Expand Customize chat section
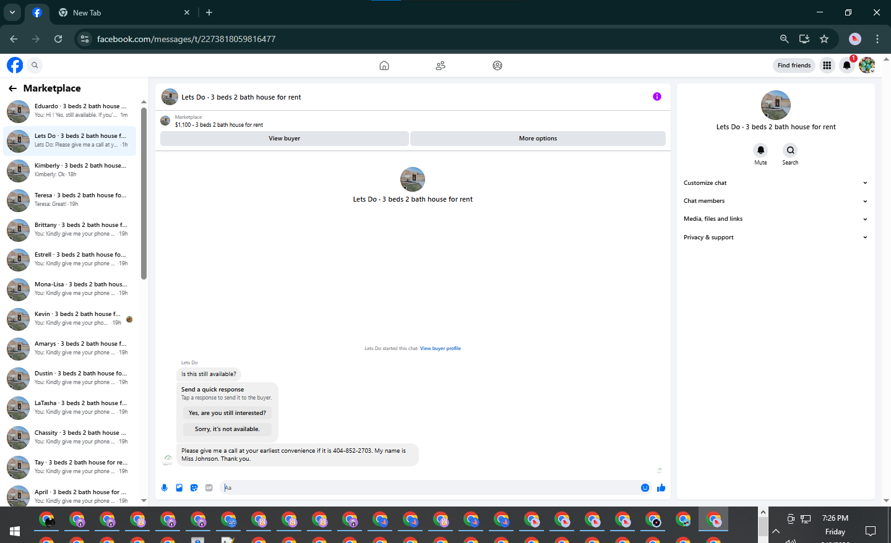The height and width of the screenshot is (543, 891). pyautogui.click(x=775, y=183)
